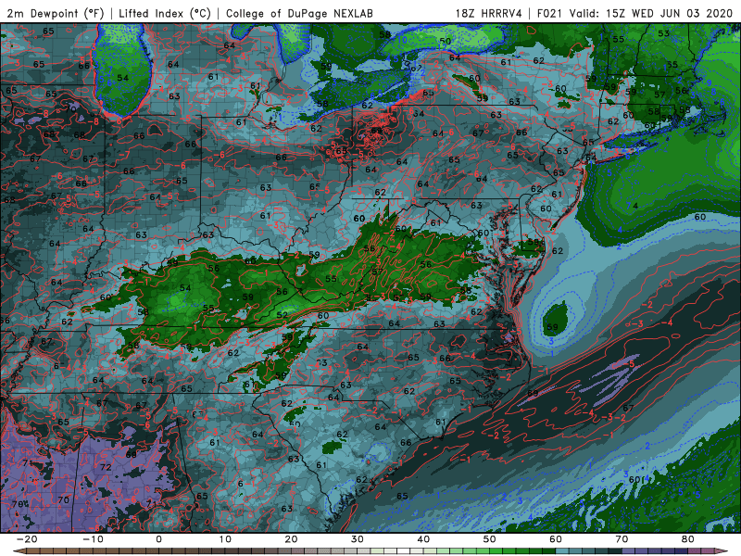
Task: Click the '72' dewpoint value on the map
Action: click(106, 467)
